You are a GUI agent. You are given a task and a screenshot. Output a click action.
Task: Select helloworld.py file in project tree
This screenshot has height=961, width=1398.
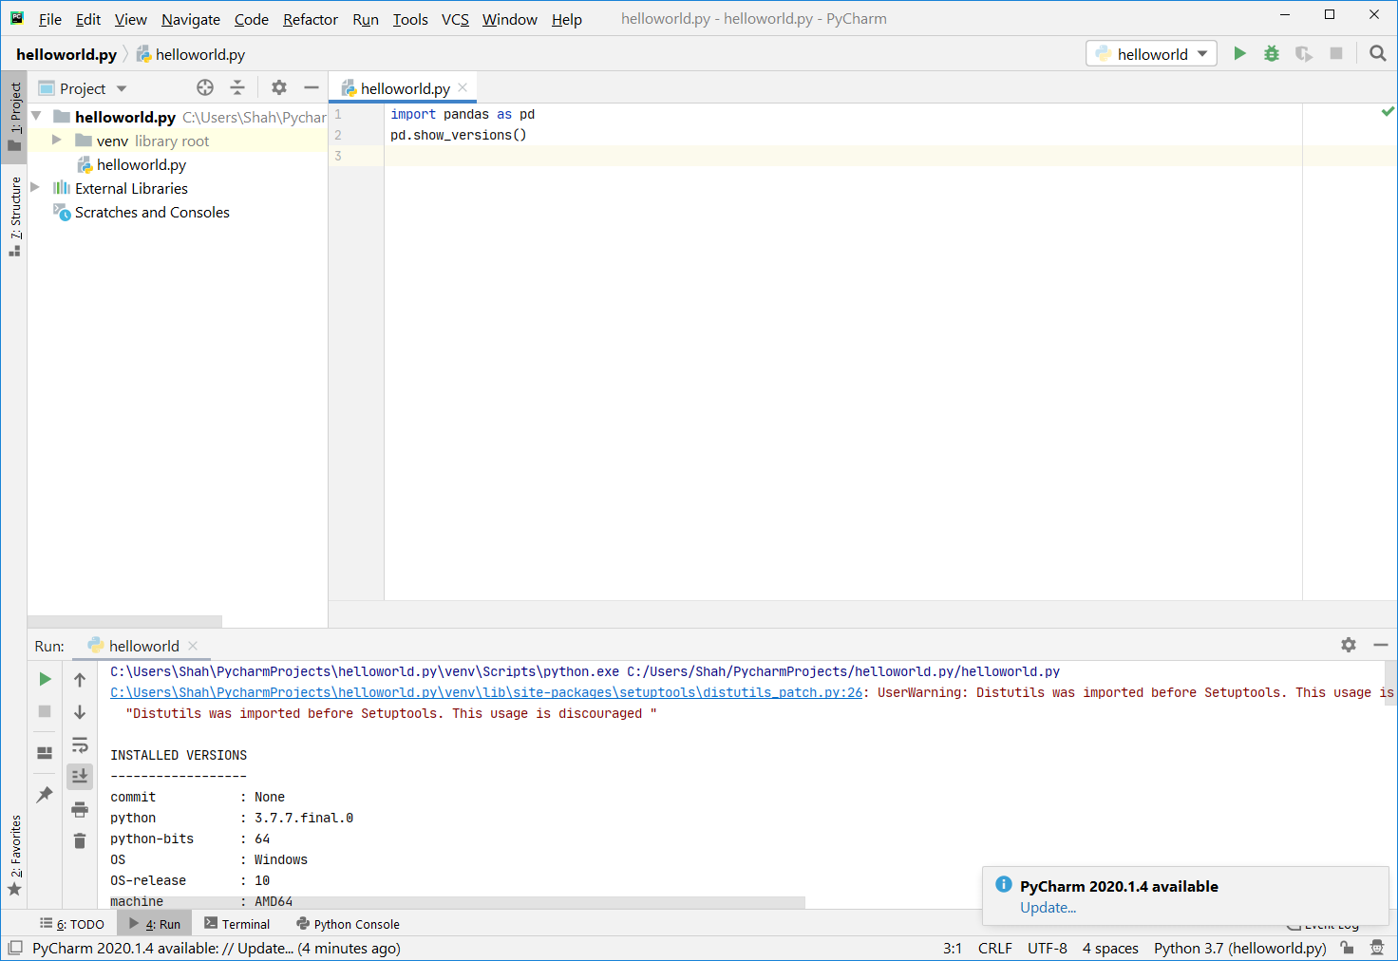[142, 164]
